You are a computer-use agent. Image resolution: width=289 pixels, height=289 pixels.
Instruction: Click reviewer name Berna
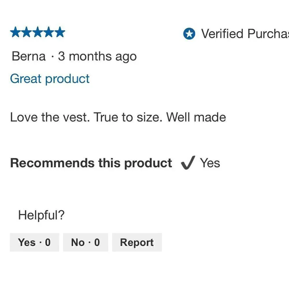pos(29,56)
